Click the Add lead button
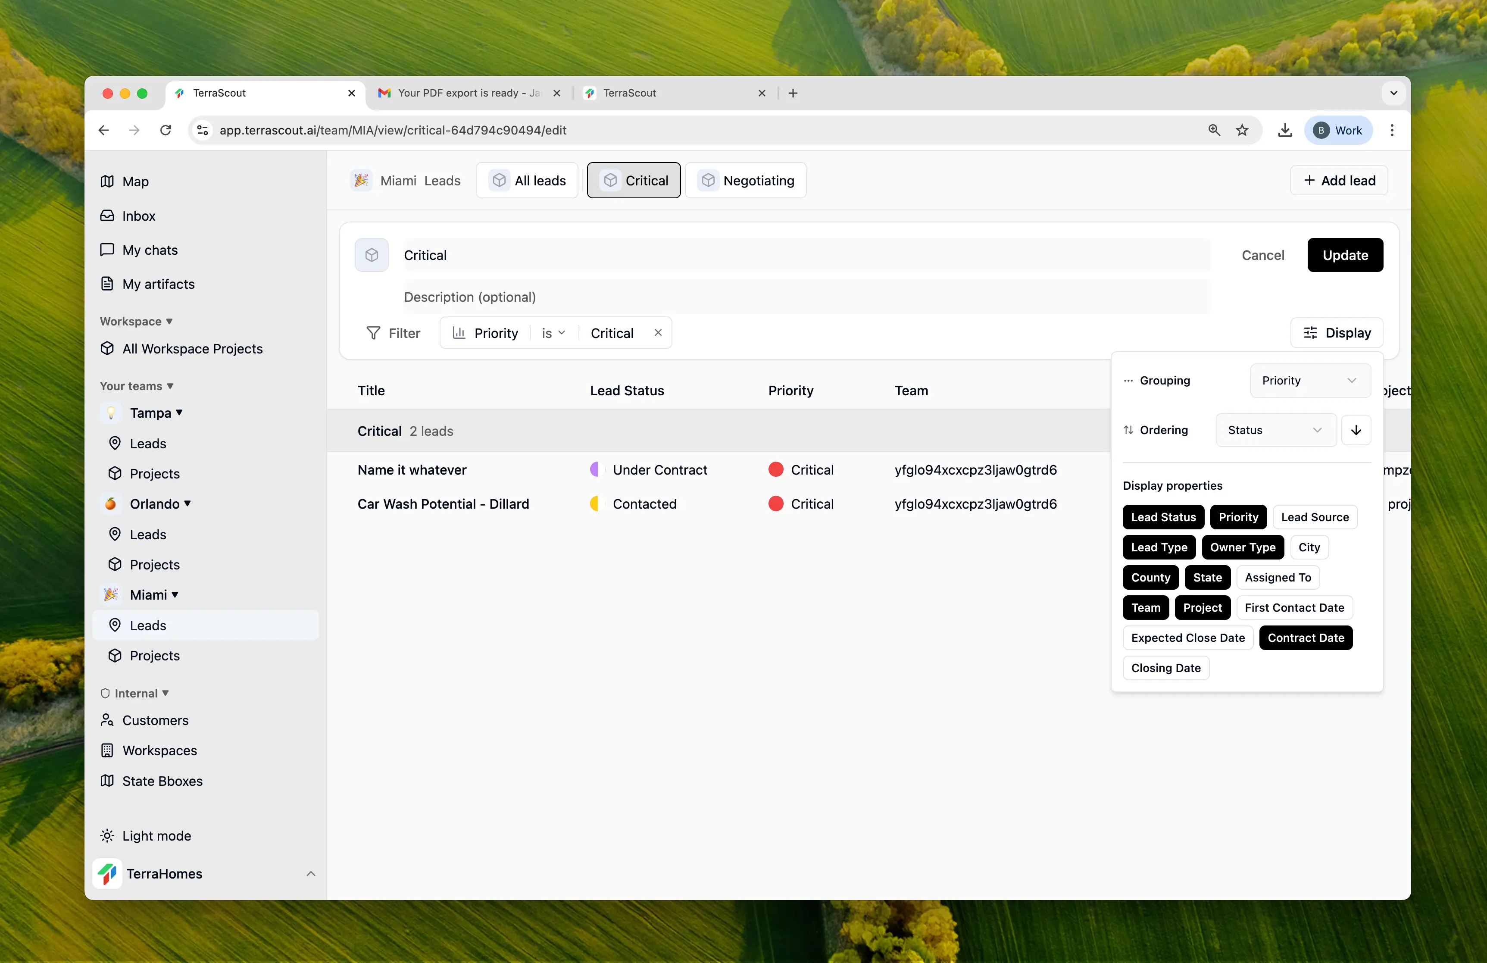 click(1338, 181)
